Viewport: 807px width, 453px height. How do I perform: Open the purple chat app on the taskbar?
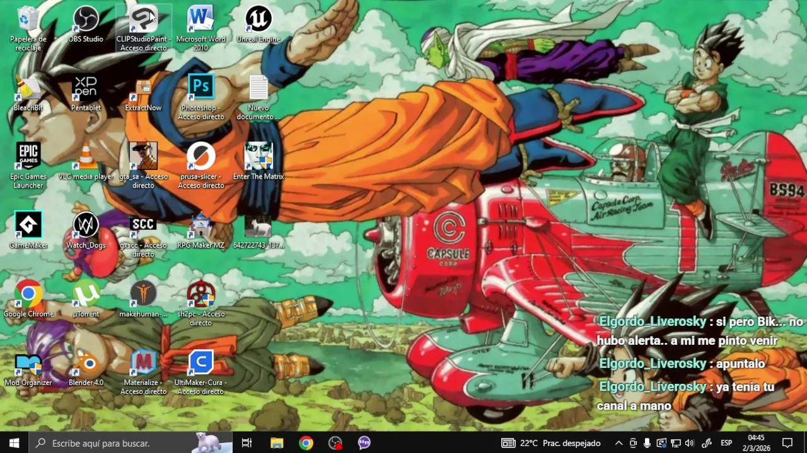tap(364, 443)
